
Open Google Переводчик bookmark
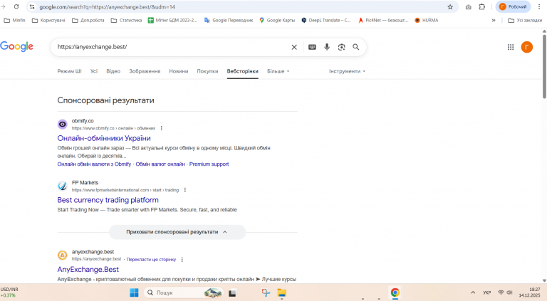229,20
